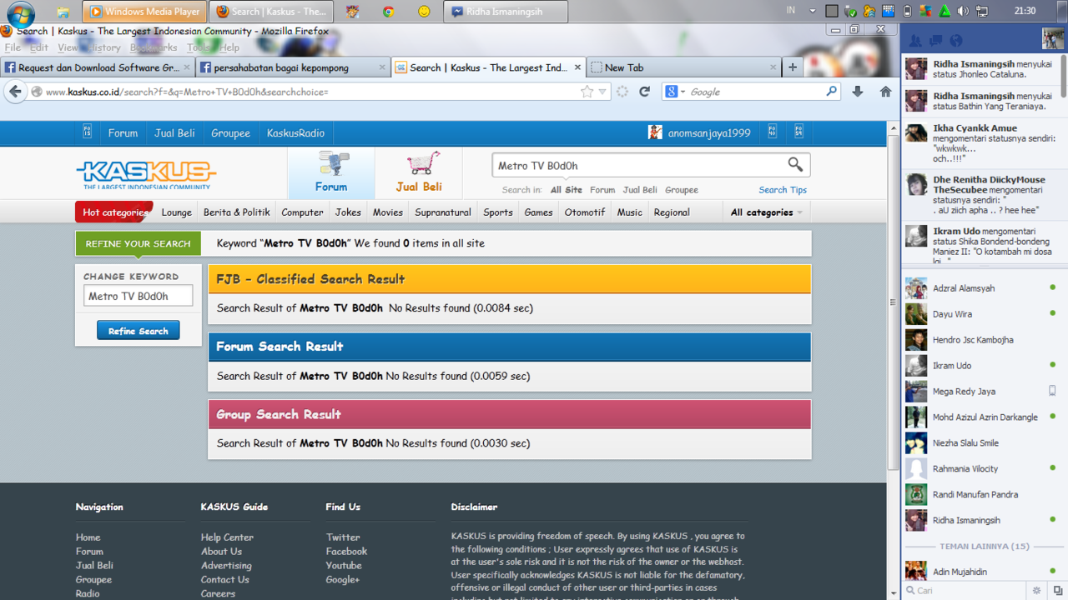Screen dimensions: 1068x600
Task: Open Help Center footer link
Action: click(x=227, y=537)
